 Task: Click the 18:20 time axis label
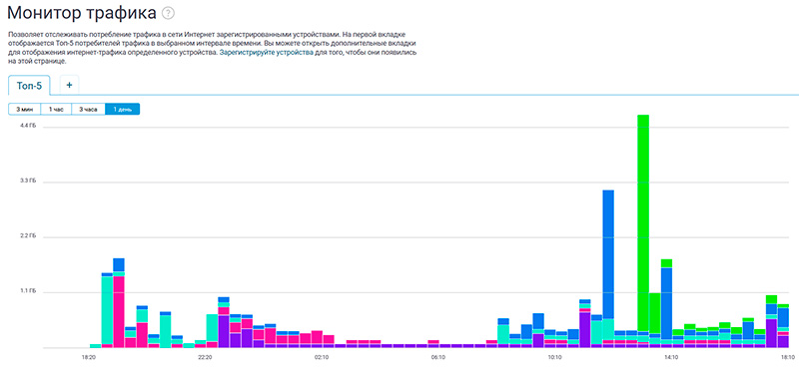pos(89,357)
